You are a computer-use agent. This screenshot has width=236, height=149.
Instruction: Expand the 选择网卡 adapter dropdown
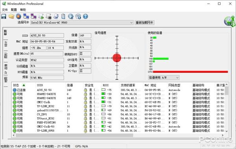[x=131, y=22]
